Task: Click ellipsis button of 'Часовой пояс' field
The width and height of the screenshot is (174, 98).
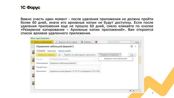Action: pyautogui.click(x=100, y=67)
